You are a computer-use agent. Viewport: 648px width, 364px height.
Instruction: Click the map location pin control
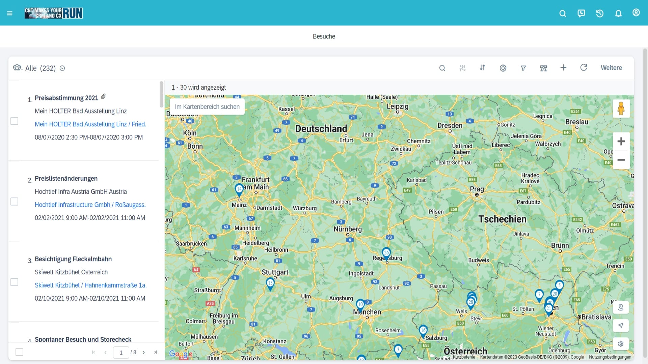pos(621,307)
